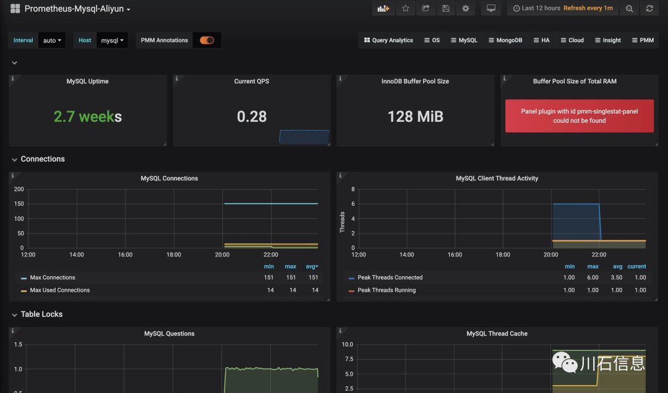668x393 pixels.
Task: Click the Refresh every 1m label
Action: point(588,8)
